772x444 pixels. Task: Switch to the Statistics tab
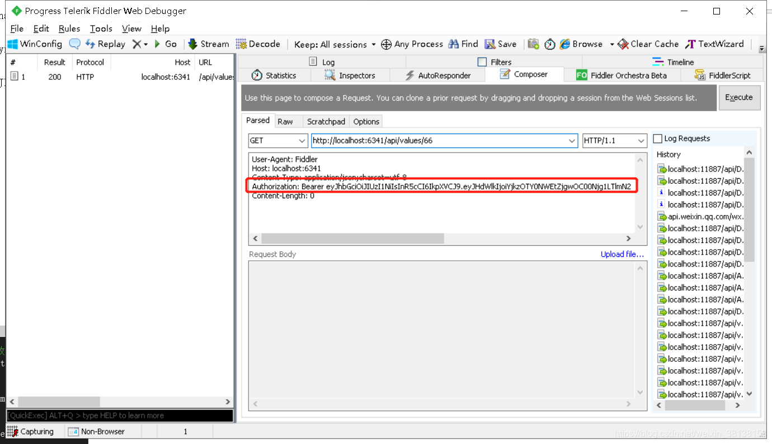274,75
